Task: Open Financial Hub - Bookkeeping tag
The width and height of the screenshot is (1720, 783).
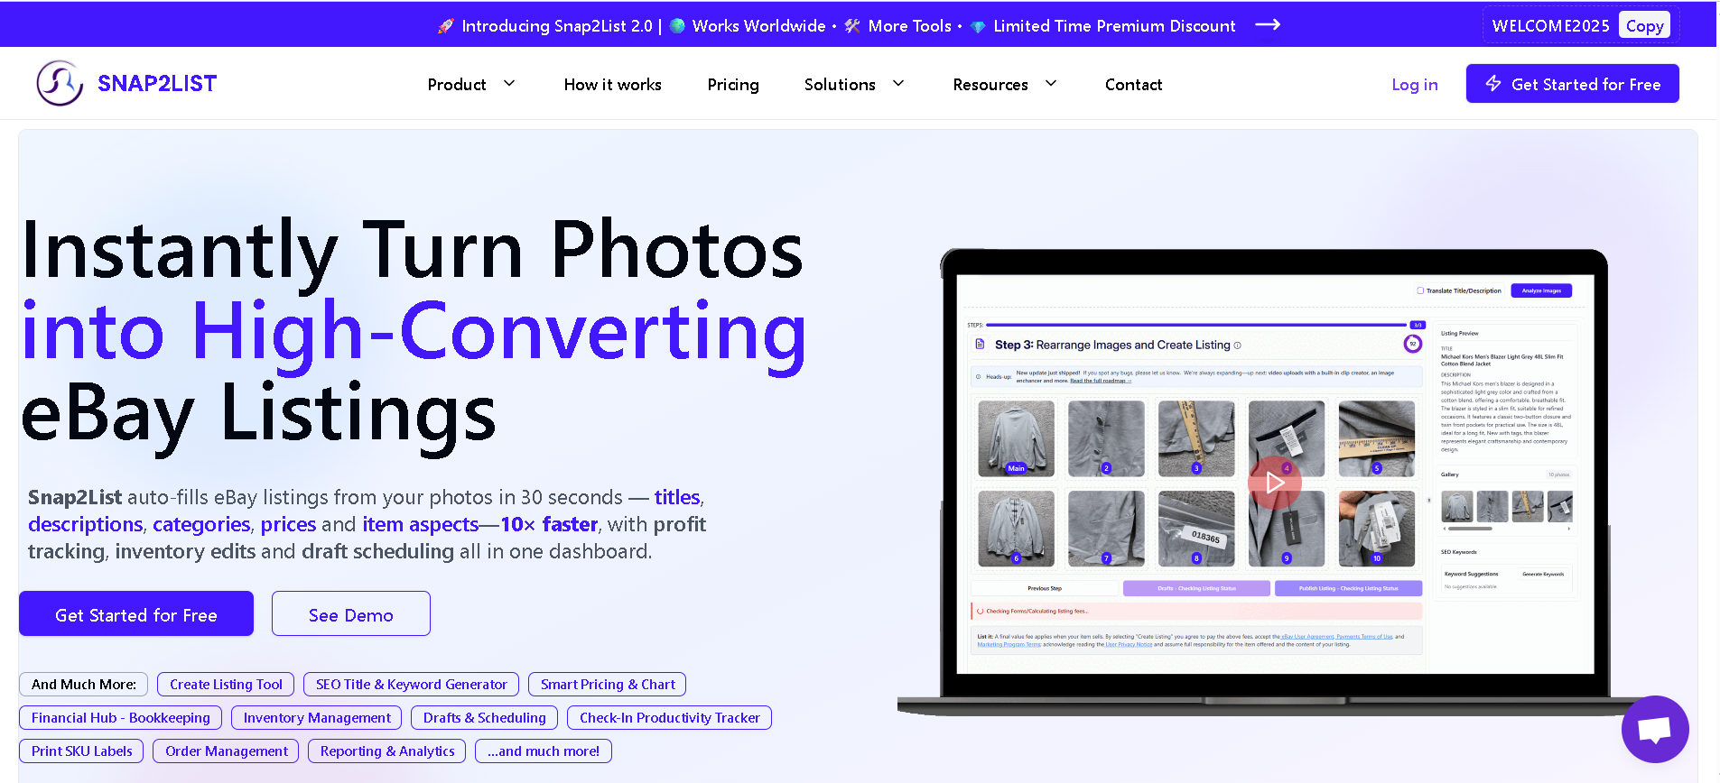Action: 120,717
